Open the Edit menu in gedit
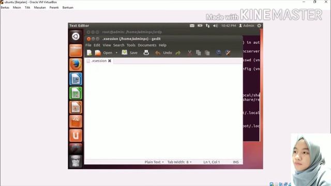This screenshot has width=331, height=186. [x=97, y=45]
